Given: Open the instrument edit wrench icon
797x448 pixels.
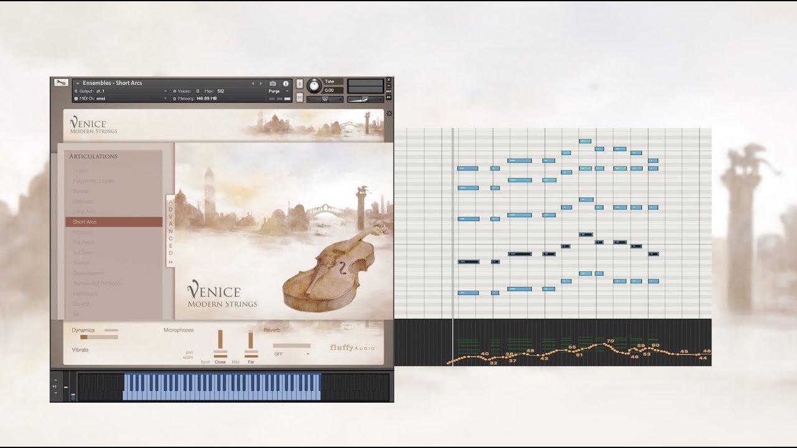Looking at the screenshot, I should [x=60, y=83].
